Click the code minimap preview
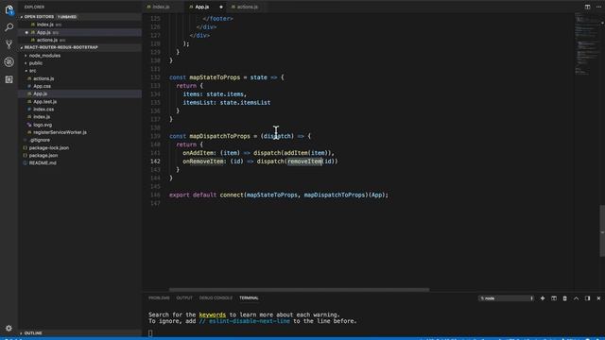The image size is (605, 340). 587,43
